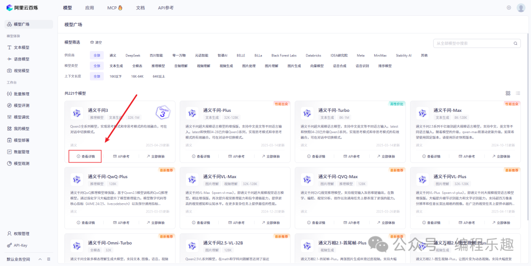The height and width of the screenshot is (266, 531).
Task: Click the 通义千问2.5-VL-32B model logo icon
Action: point(192,246)
